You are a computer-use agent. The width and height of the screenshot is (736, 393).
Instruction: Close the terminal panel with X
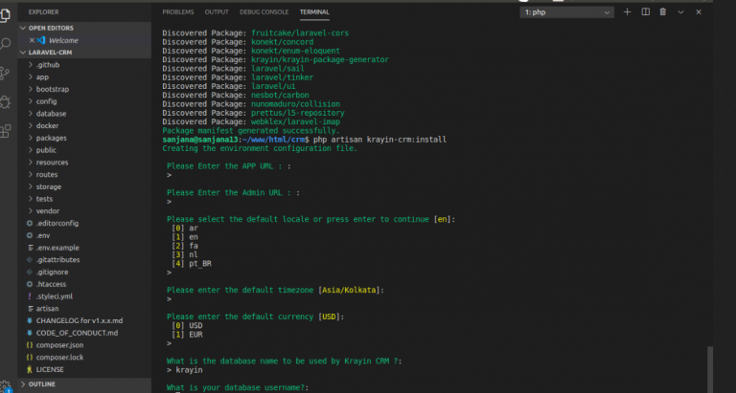699,11
